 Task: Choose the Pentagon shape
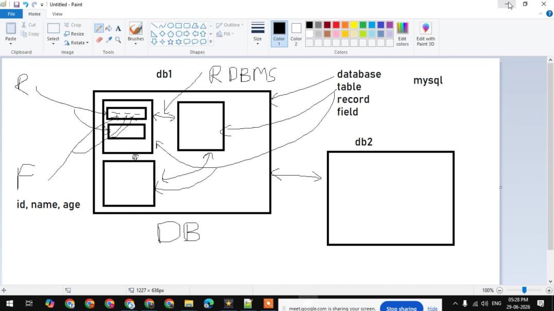[x=170, y=34]
